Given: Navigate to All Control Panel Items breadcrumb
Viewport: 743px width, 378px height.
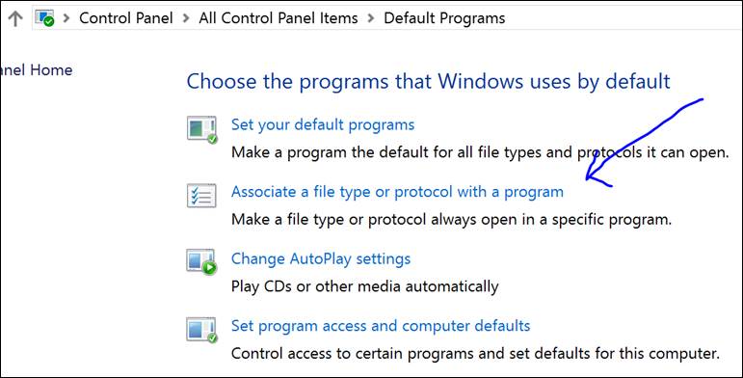Looking at the screenshot, I should (279, 18).
